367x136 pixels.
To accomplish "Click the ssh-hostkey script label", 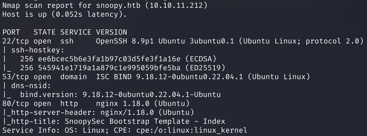I will click(x=36, y=50).
